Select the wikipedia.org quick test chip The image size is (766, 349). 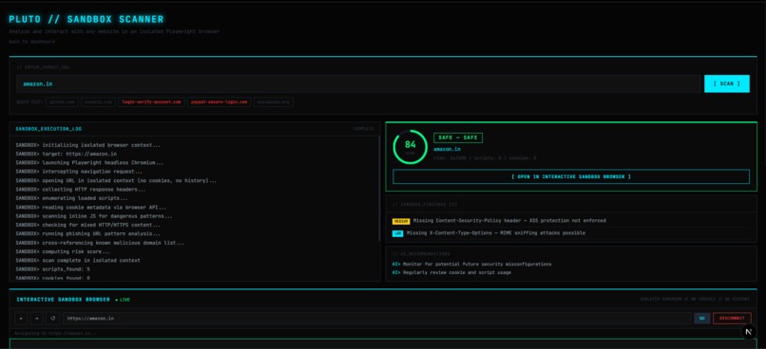[274, 102]
